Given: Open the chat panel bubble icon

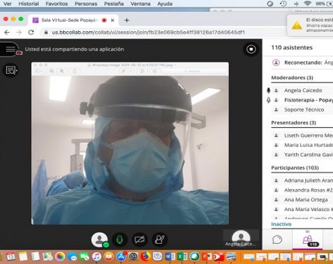Looking at the screenshot, I should pyautogui.click(x=277, y=240).
